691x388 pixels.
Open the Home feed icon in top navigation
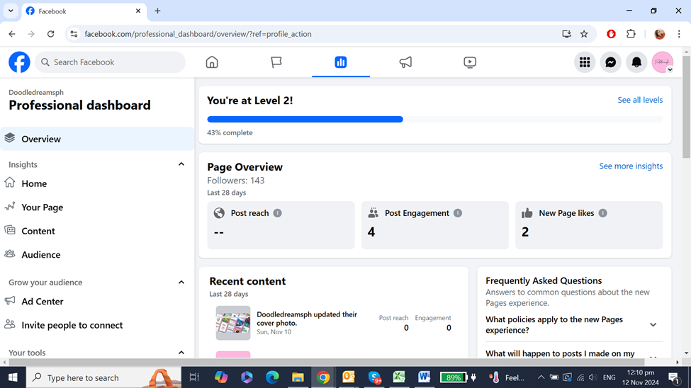[x=212, y=62]
